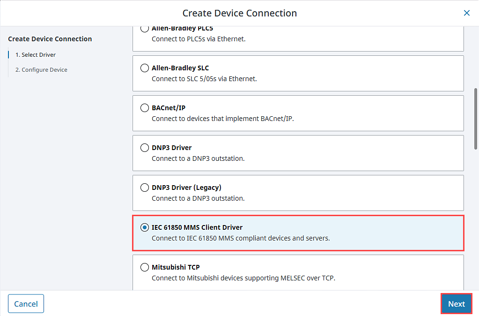Choose the BACnet/IP driver radio button
This screenshot has height=316, width=479.
pos(145,108)
